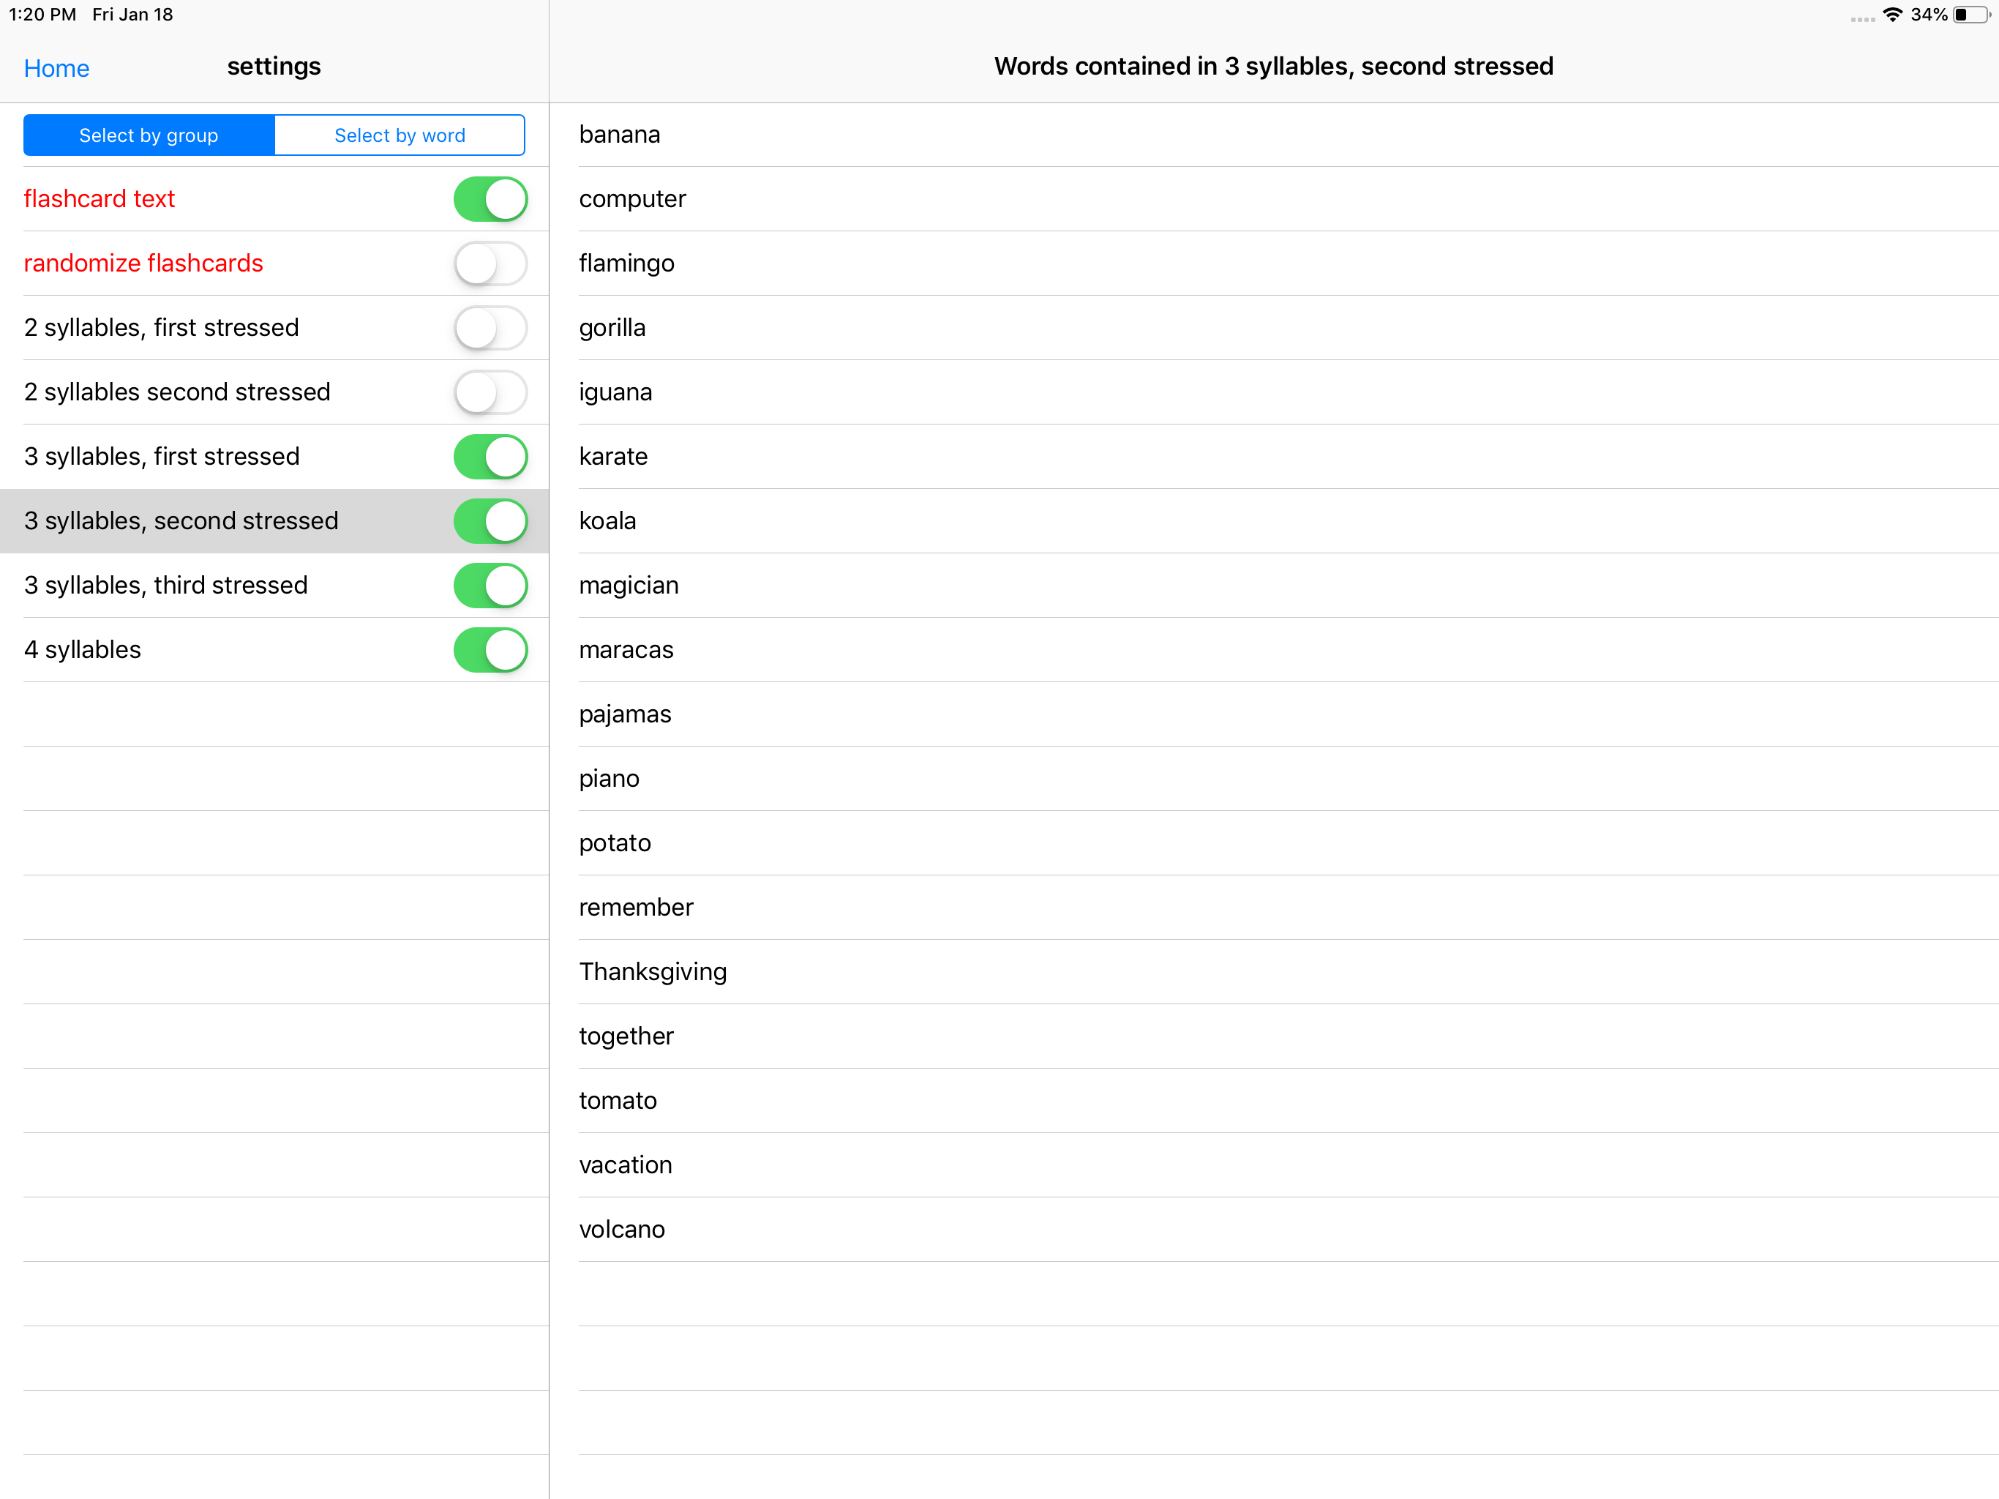Select the Select by group tab
Screen dimensions: 1999x1499
point(149,135)
